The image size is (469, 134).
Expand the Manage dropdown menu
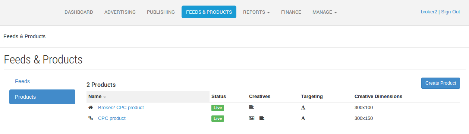pyautogui.click(x=325, y=12)
